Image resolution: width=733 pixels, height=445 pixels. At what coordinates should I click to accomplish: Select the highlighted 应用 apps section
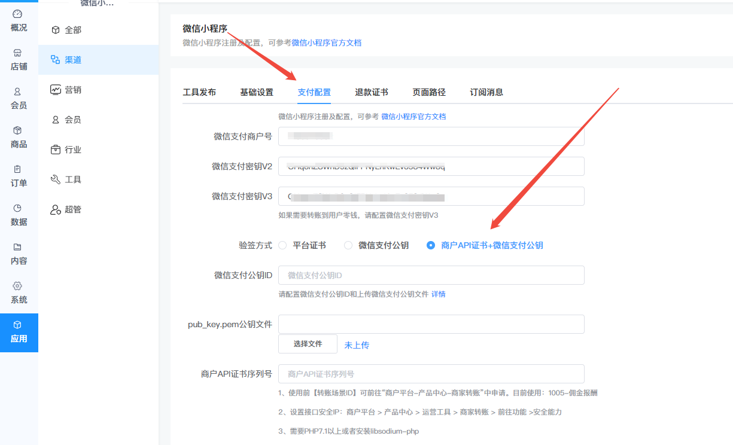coord(19,333)
